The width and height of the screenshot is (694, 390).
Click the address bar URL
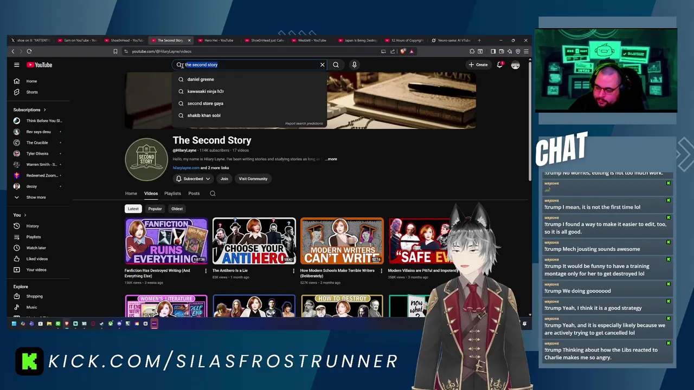pos(162,51)
